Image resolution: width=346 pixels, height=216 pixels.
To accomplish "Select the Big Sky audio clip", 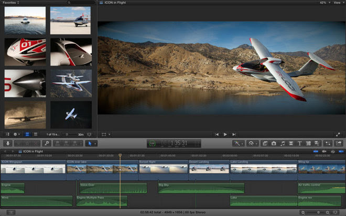I will 201,188.
